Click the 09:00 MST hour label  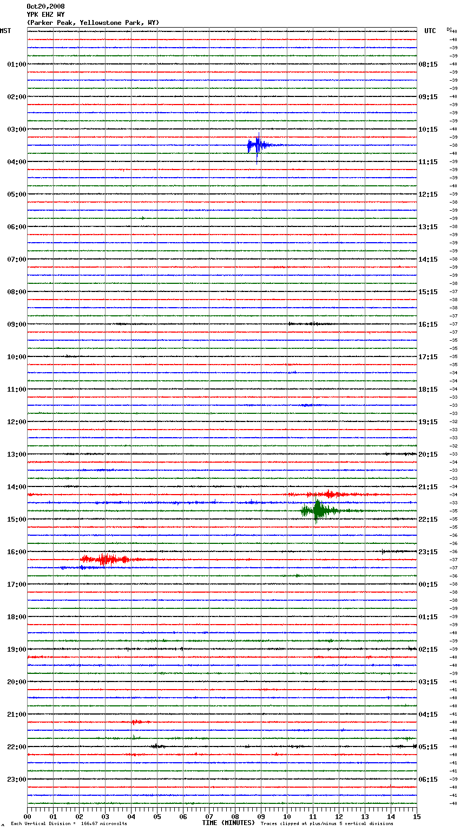[x=17, y=324]
